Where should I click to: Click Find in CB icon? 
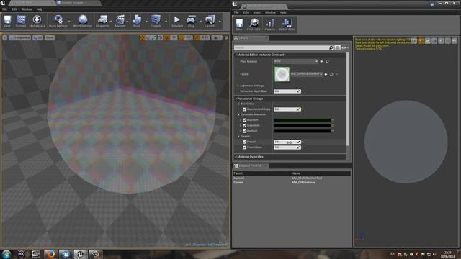[x=254, y=24]
